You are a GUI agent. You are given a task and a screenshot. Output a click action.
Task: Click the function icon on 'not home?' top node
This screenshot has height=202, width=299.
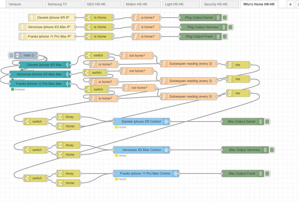coord(123,56)
